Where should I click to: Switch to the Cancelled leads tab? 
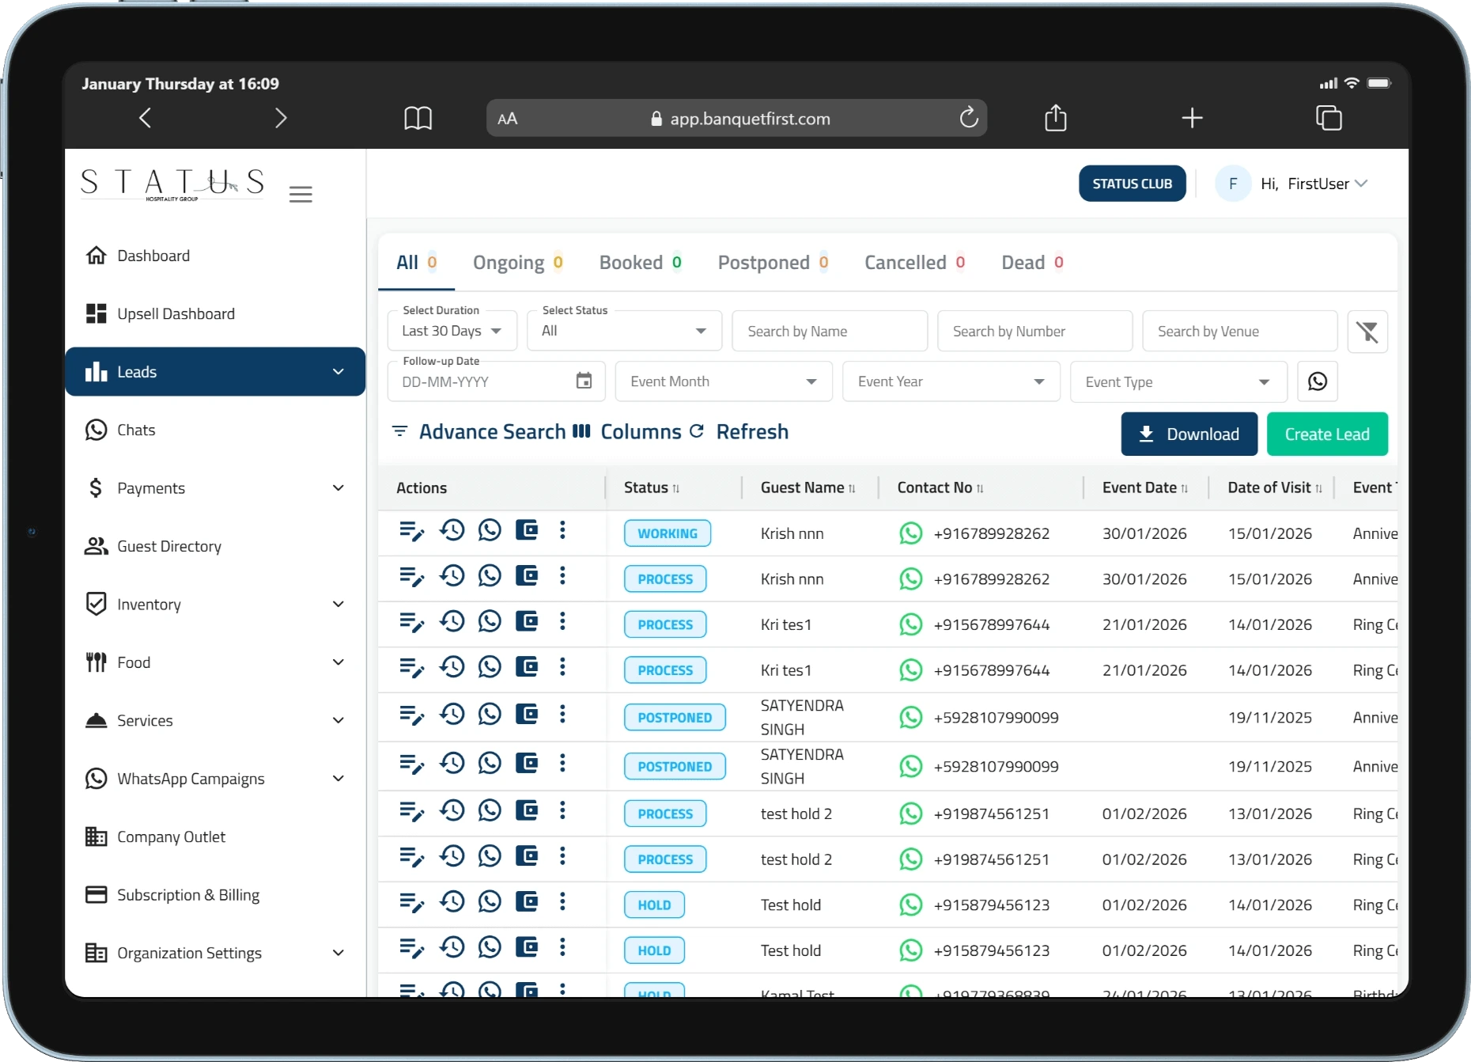906,262
